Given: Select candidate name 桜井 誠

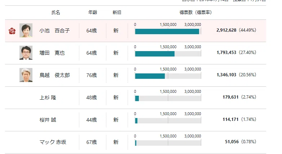Looking at the screenshot, I should (x=48, y=120).
